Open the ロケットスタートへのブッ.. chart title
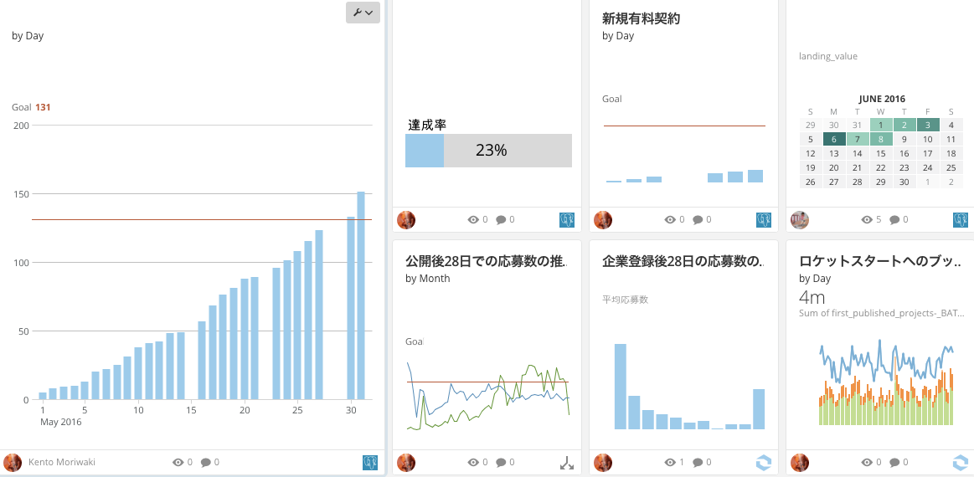974x477 pixels. pos(879,261)
